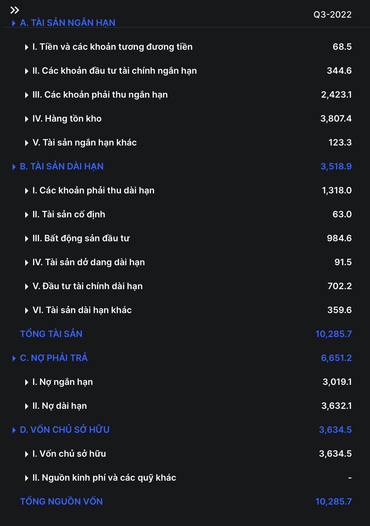Click the double chevron icon at top
The width and height of the screenshot is (370, 526).
coord(14,10)
